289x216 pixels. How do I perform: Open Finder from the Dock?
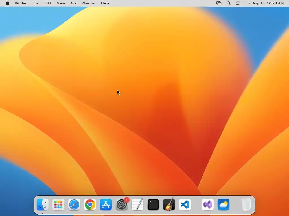(43, 204)
